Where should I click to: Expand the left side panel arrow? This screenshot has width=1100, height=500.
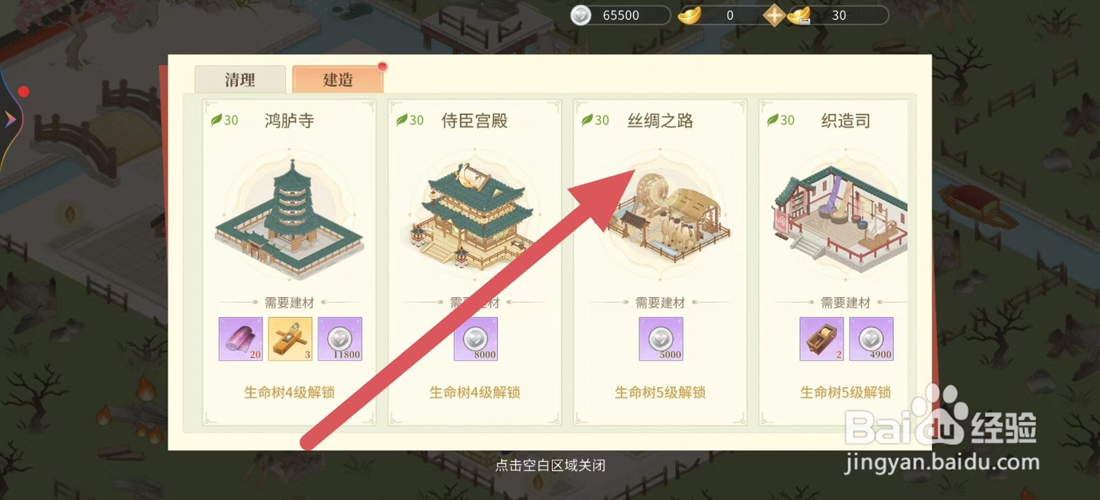pos(10,119)
